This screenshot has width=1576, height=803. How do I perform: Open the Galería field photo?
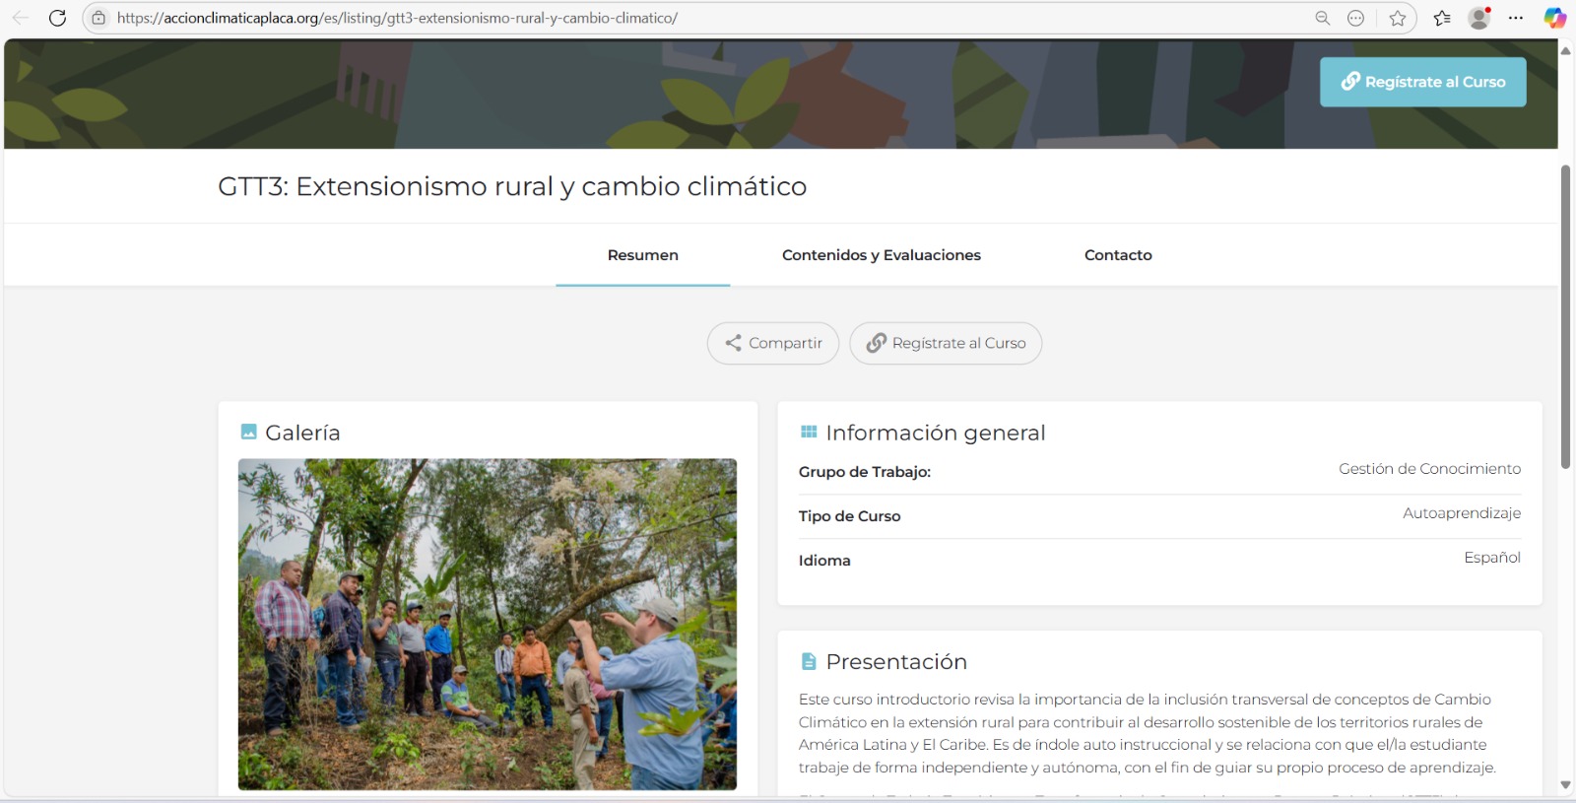pyautogui.click(x=487, y=624)
